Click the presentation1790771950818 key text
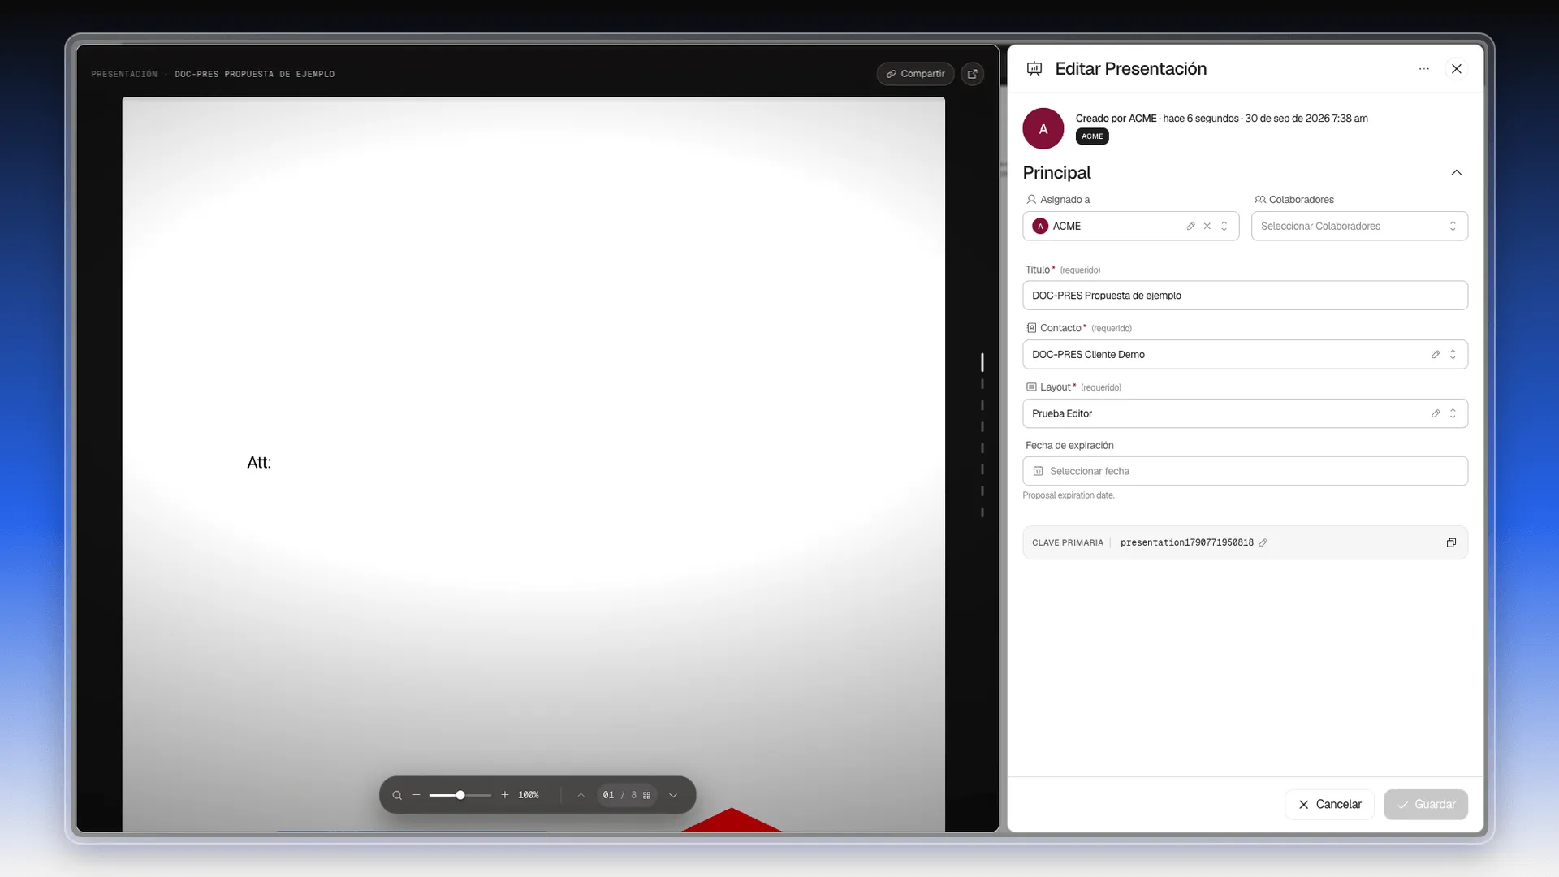Screen dimensions: 1559x877 pos(1186,542)
